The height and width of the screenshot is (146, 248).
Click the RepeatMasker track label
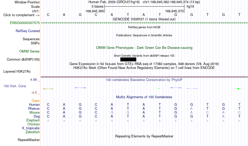(x=29, y=140)
